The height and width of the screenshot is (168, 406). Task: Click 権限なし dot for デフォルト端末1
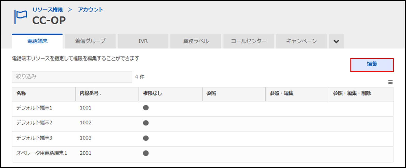(146, 108)
